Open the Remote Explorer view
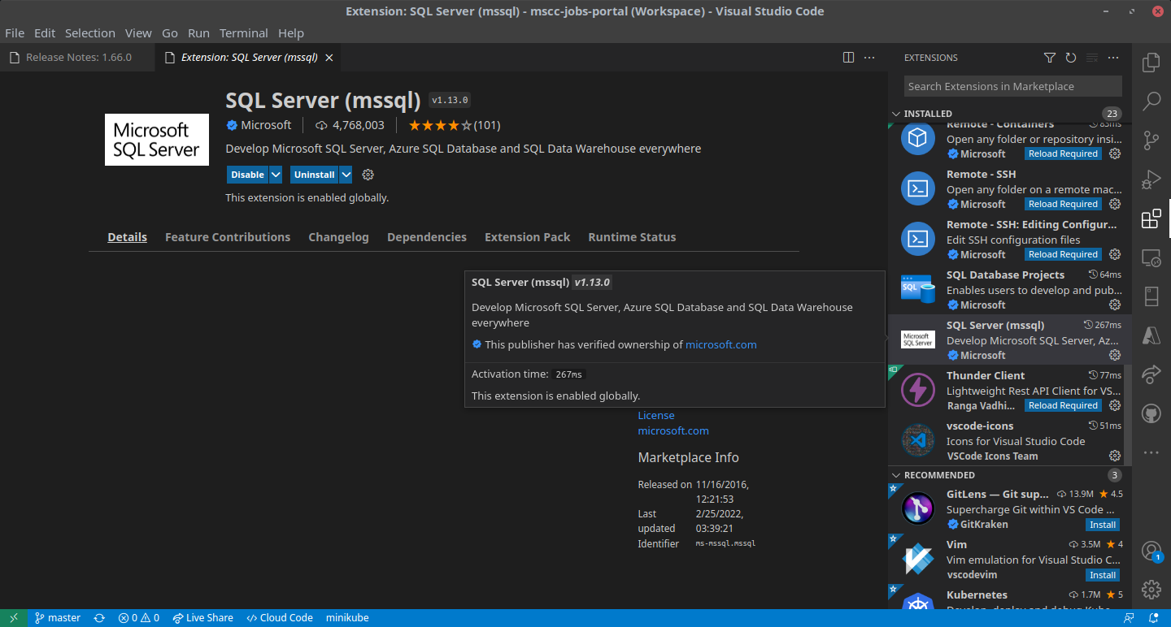 tap(1151, 258)
